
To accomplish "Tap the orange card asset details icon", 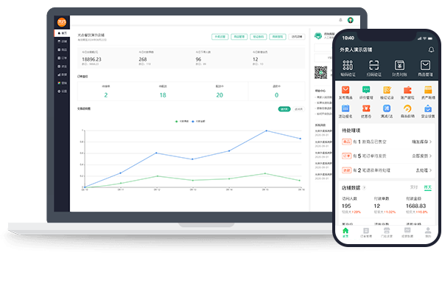I will (x=428, y=90).
